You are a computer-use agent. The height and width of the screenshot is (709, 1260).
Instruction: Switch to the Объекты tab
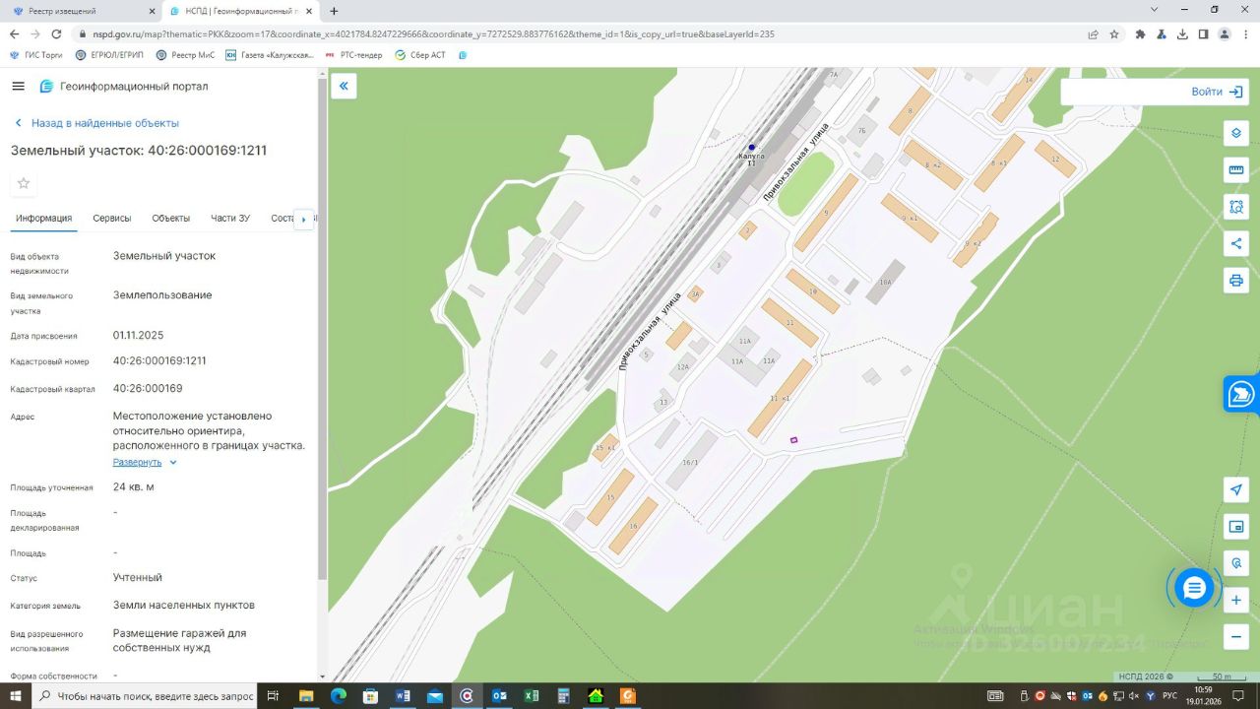[171, 219]
